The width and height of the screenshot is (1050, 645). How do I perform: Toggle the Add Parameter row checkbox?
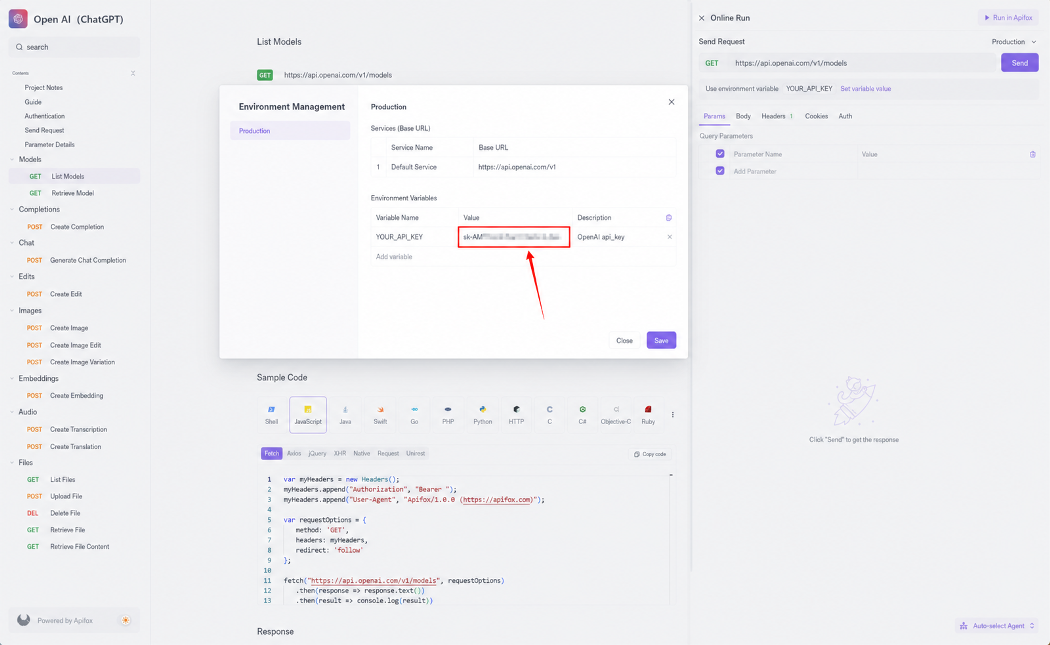(x=720, y=171)
